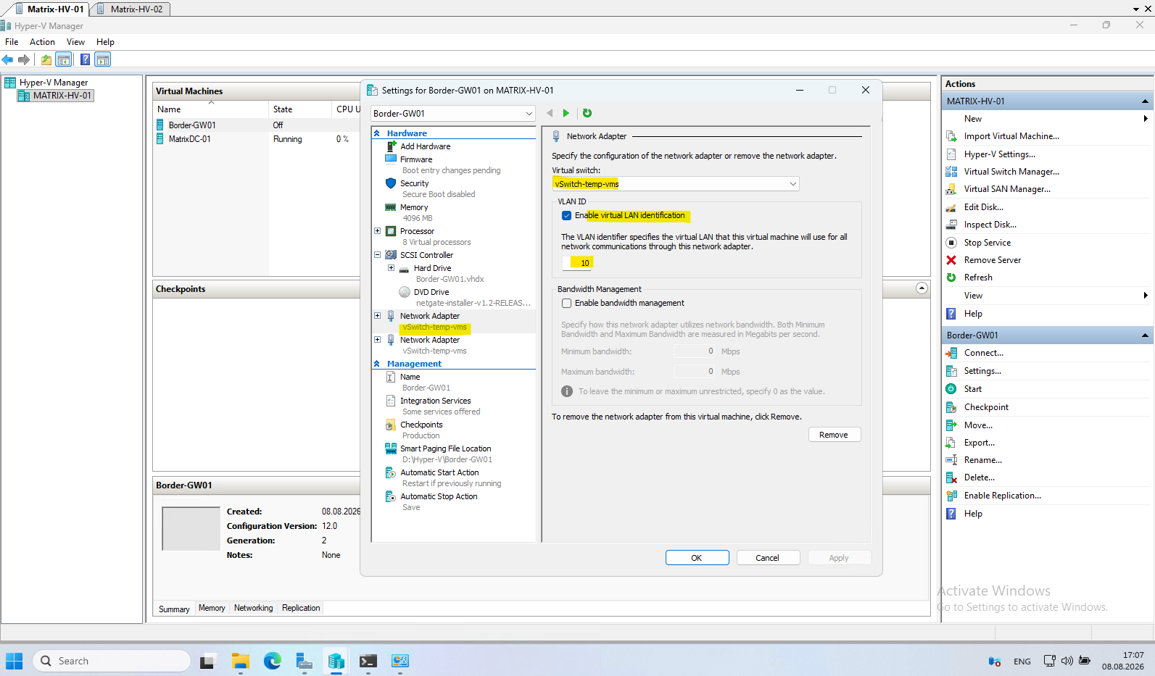Viewport: 1155px width, 676px height.
Task: Open Import Virtual Machine action
Action: tap(1011, 136)
